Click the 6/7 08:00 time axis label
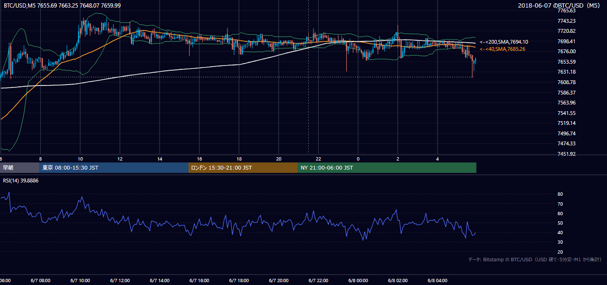This screenshot has height=285, width=607. click(x=40, y=281)
